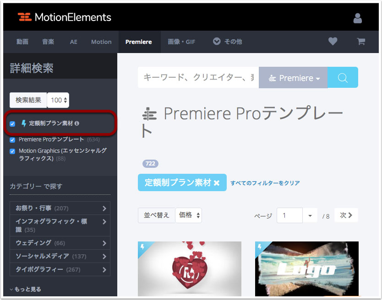Click the keyword search input field

(x=198, y=77)
